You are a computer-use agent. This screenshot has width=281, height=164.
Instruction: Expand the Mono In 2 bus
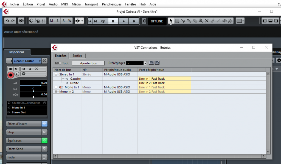(56, 91)
